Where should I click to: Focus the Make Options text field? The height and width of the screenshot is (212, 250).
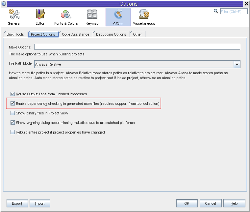tap(137, 47)
